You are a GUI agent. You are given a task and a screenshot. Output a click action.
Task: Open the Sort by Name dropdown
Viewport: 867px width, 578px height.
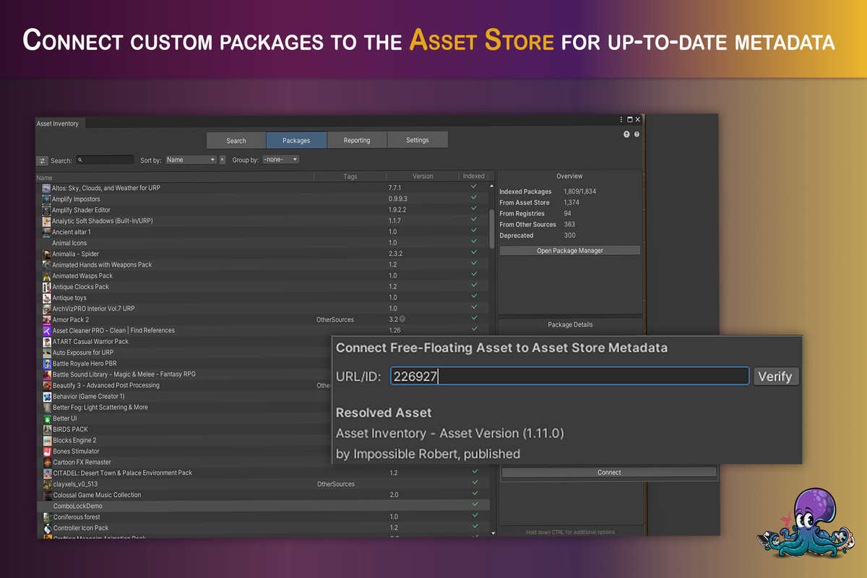[190, 160]
